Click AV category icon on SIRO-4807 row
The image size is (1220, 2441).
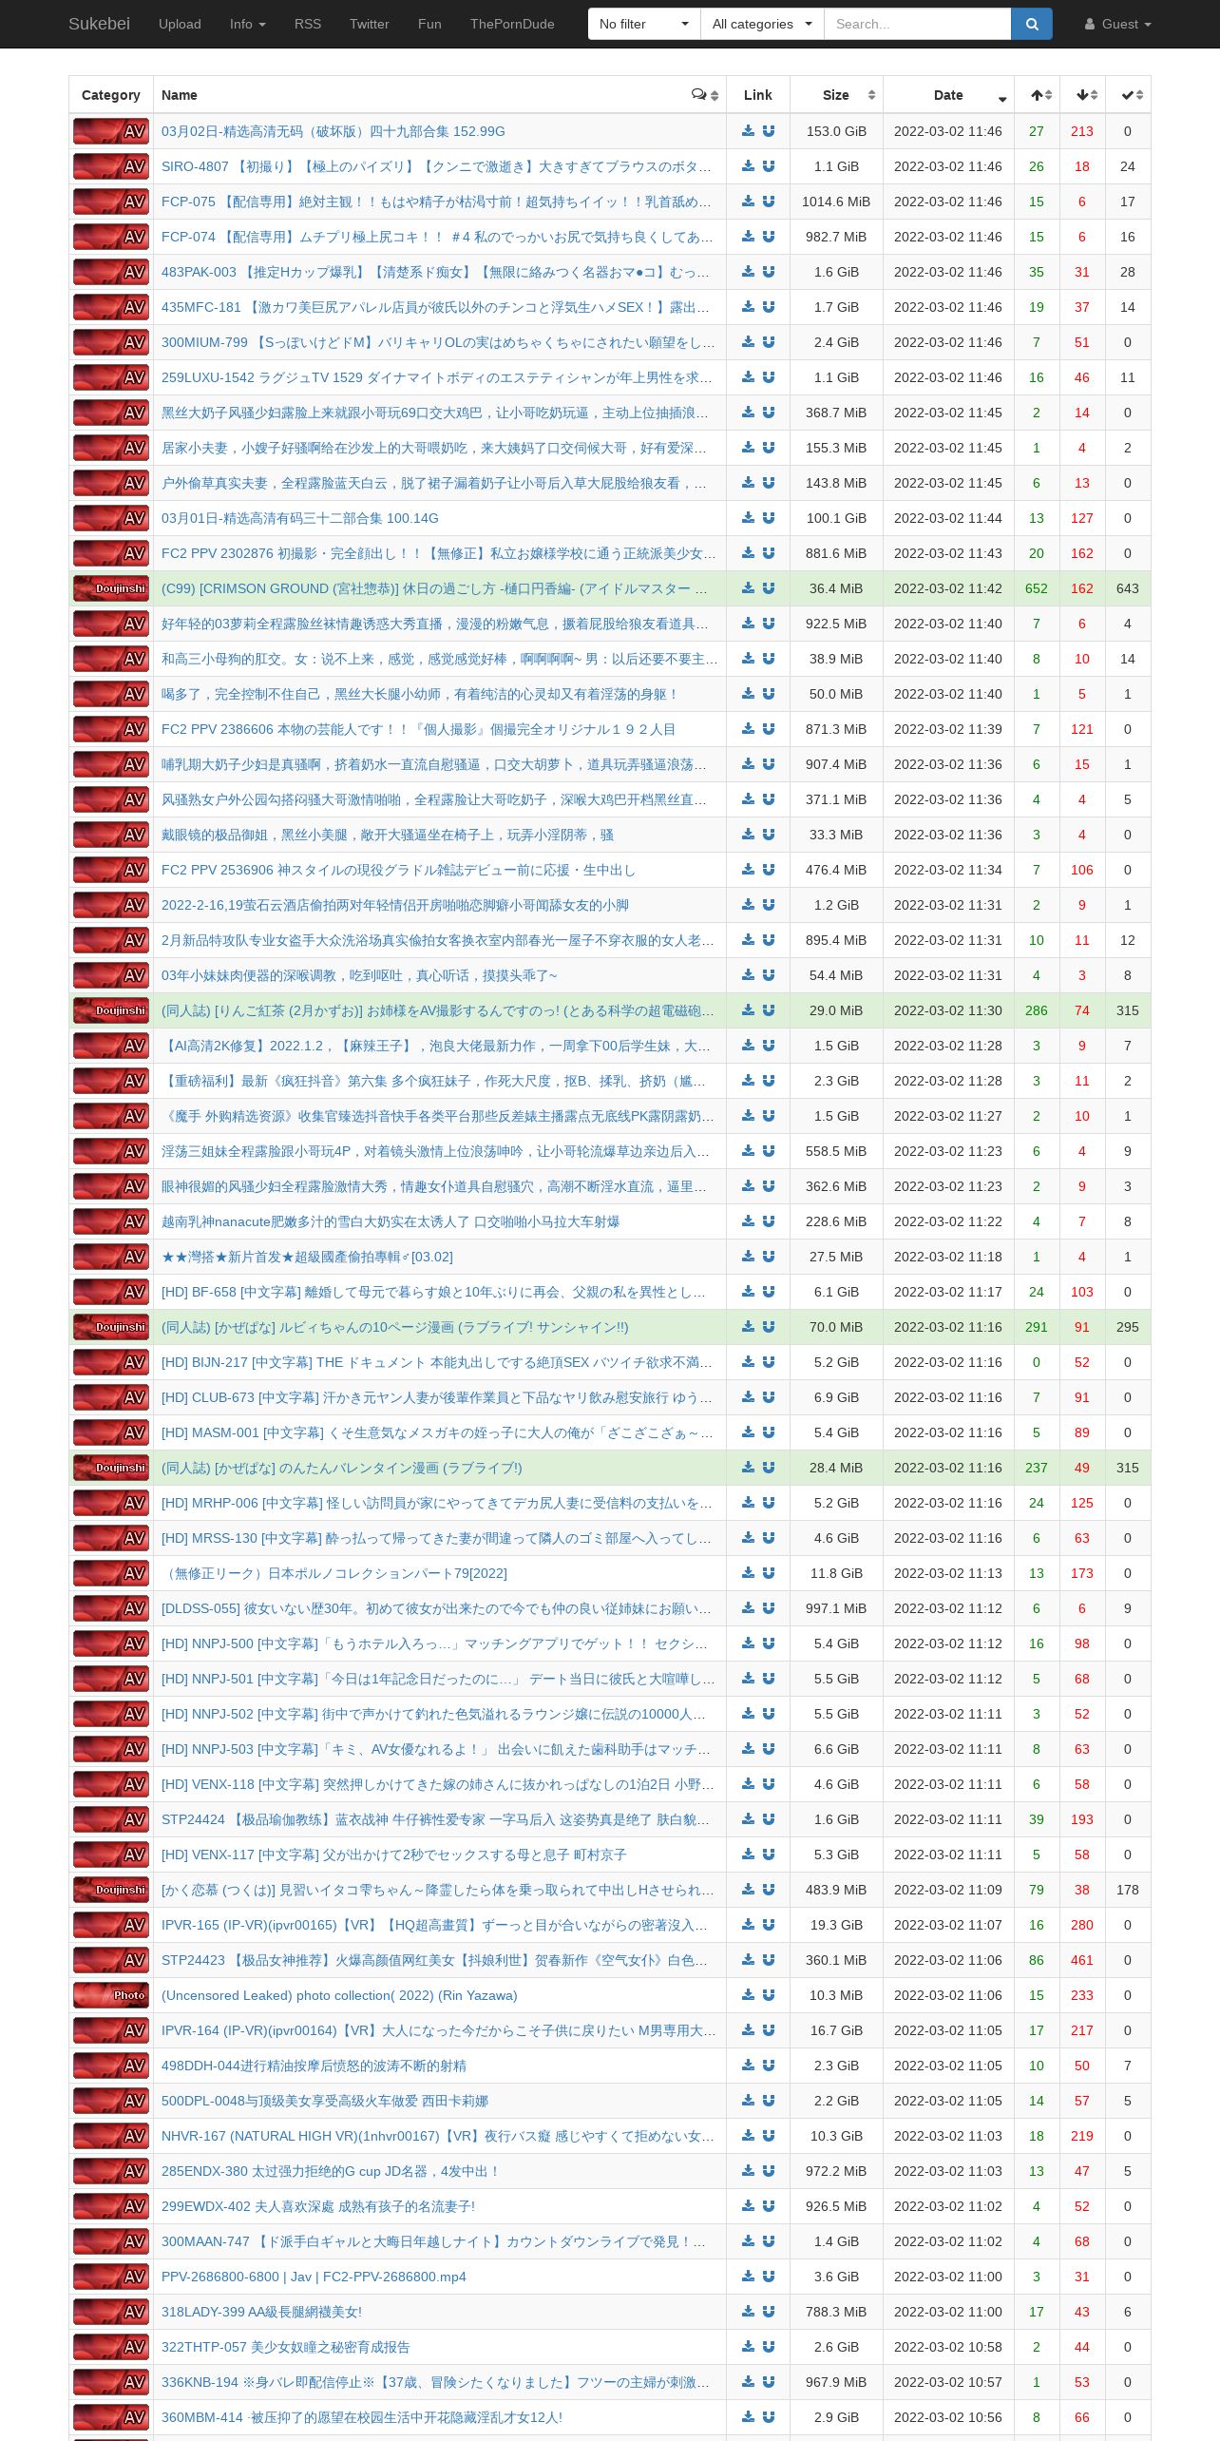pos(111,166)
